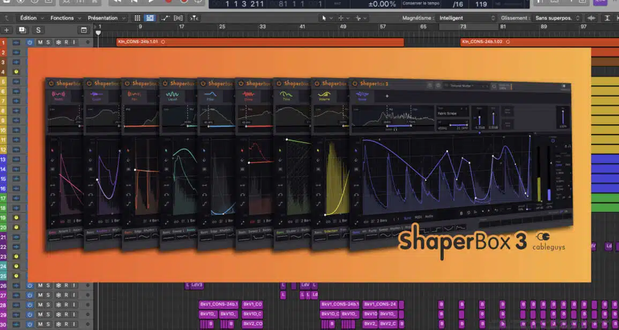Open the track header configuration icon
Screen dimensions: 619x330
point(84,30)
